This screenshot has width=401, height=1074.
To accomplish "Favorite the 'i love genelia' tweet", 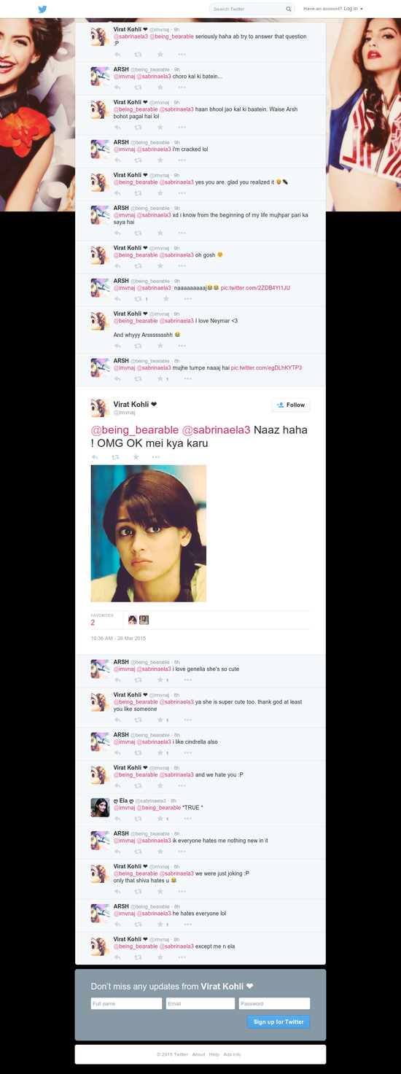I will tap(160, 680).
